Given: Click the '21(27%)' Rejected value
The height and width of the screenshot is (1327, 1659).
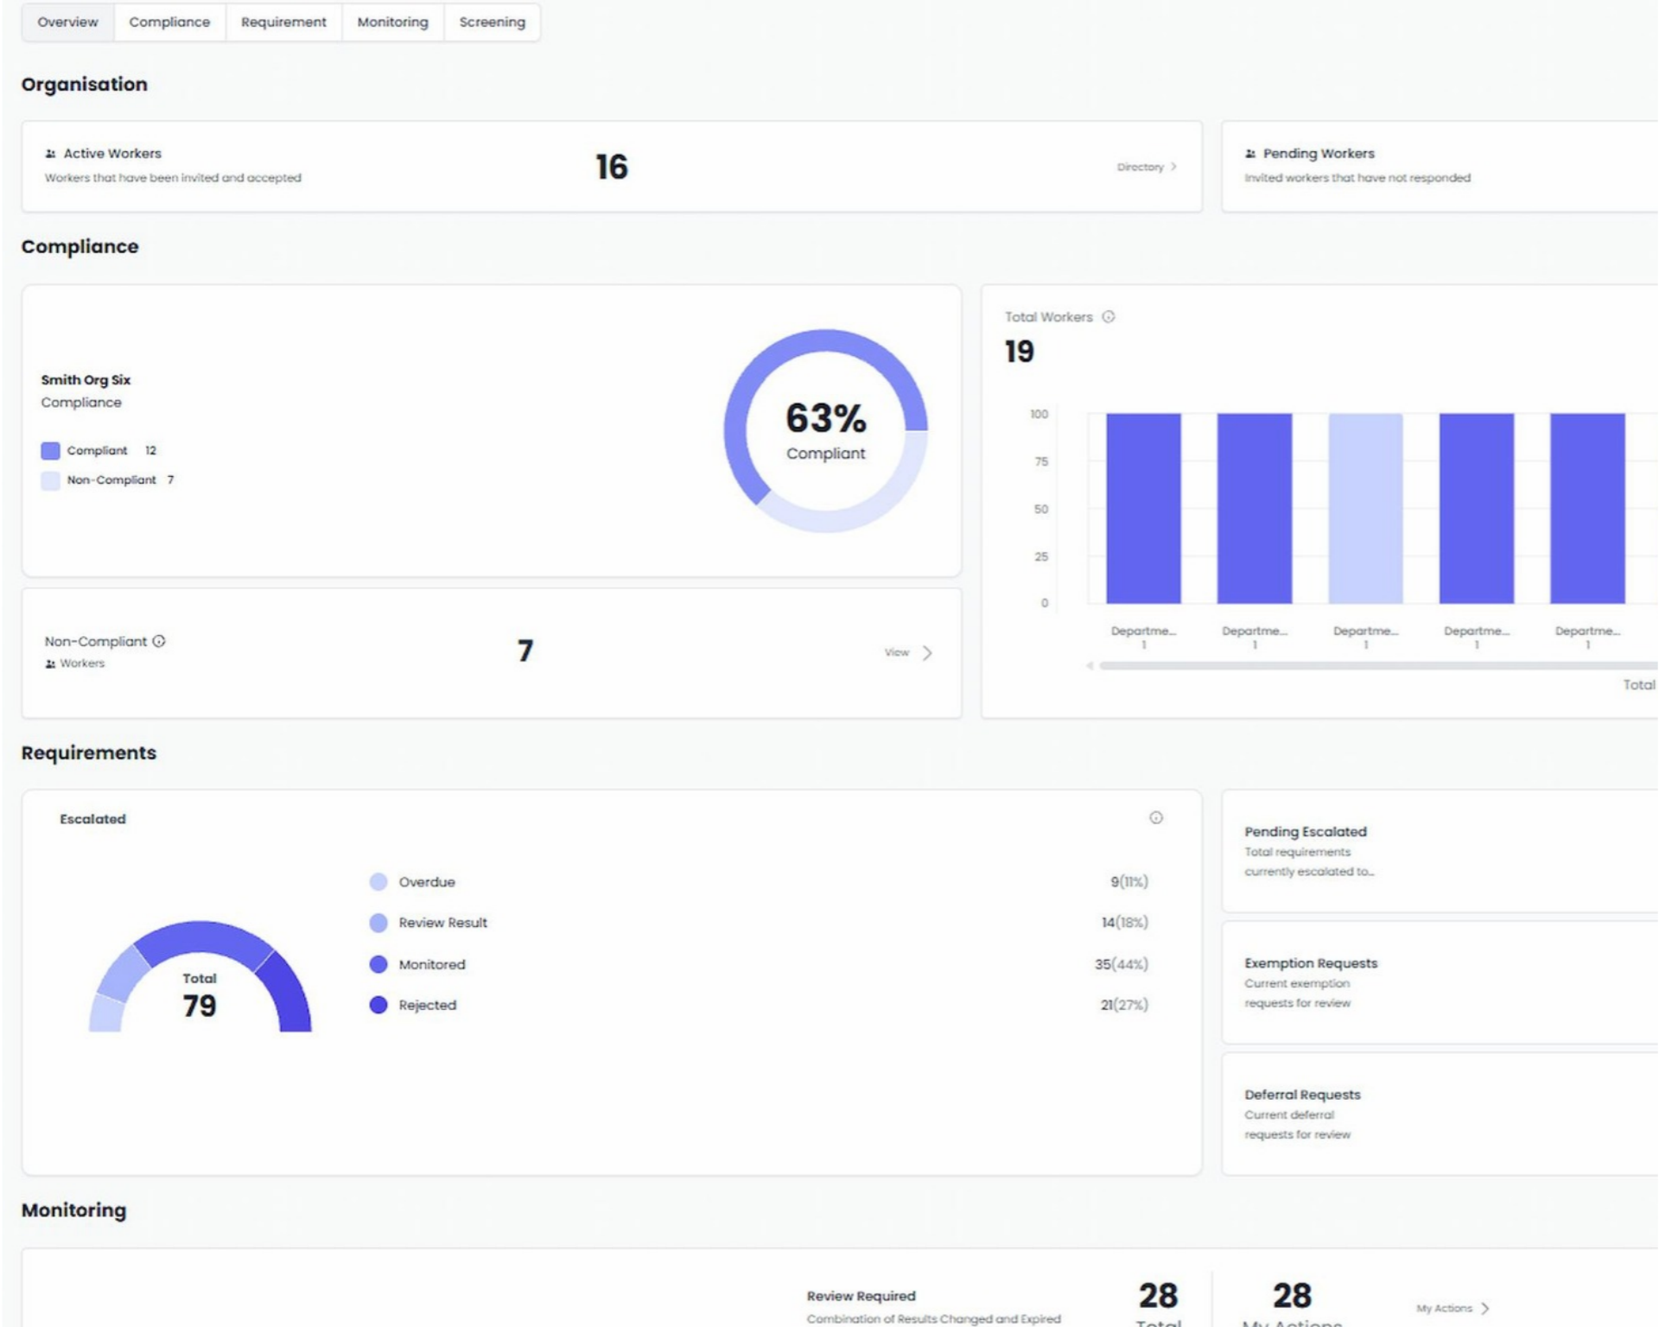Looking at the screenshot, I should pos(1123,1005).
